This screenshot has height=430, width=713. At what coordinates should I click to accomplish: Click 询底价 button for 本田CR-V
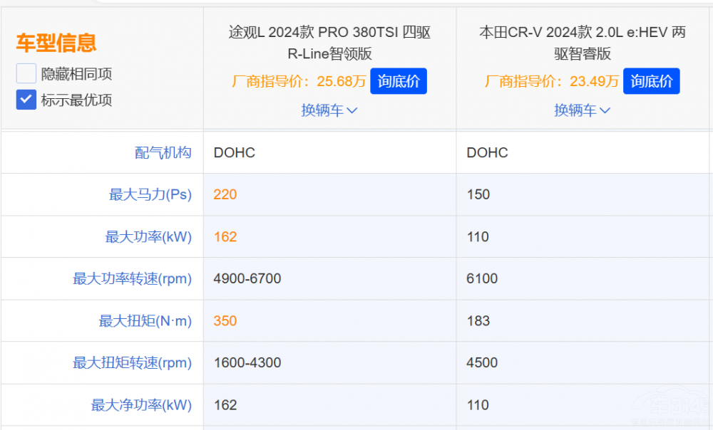(x=651, y=81)
